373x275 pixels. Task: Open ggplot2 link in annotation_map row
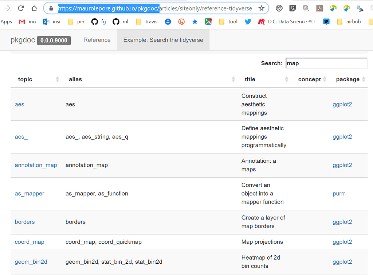(342, 165)
